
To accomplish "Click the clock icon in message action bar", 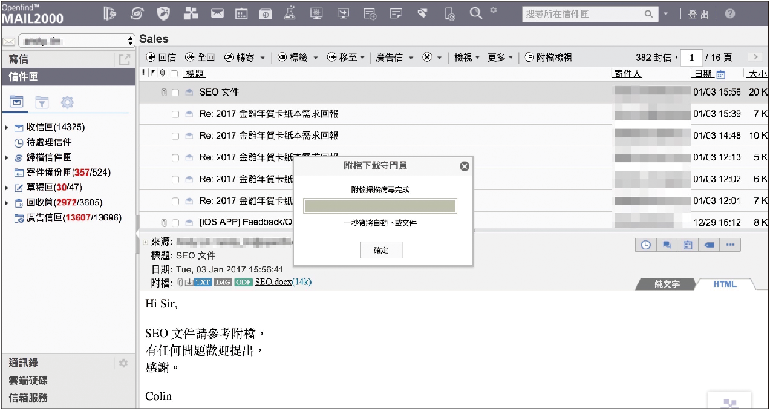I will 646,245.
